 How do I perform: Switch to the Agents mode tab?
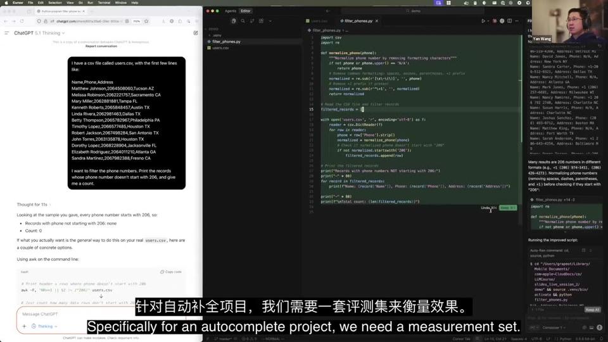(x=231, y=11)
